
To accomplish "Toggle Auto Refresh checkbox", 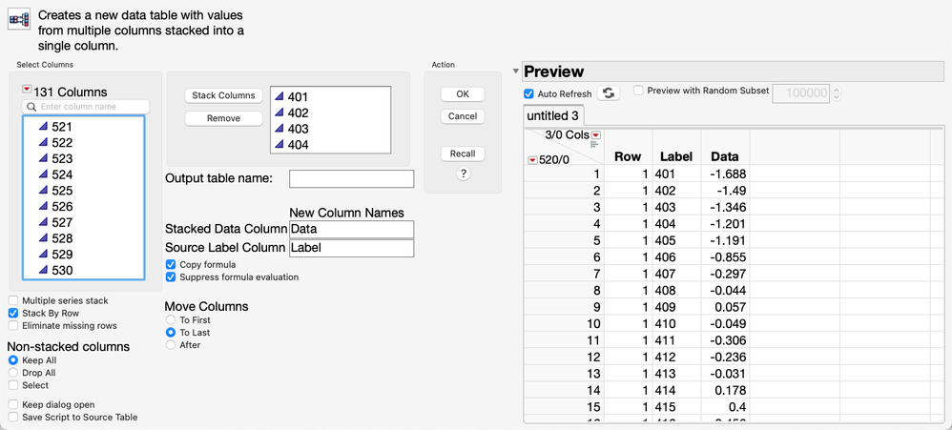I will [528, 94].
